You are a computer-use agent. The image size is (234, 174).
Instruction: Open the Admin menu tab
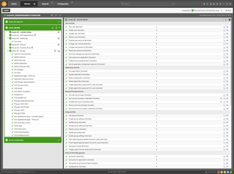pos(14,4)
